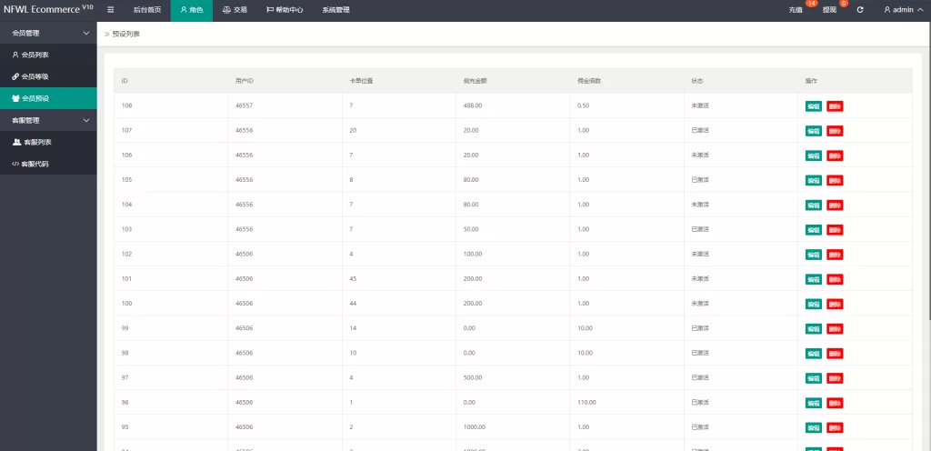Click the hamburger sidebar collapse icon
The image size is (931, 451).
111,10
